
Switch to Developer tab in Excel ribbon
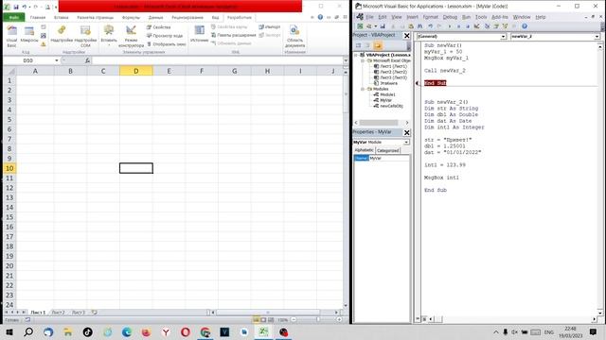point(240,17)
